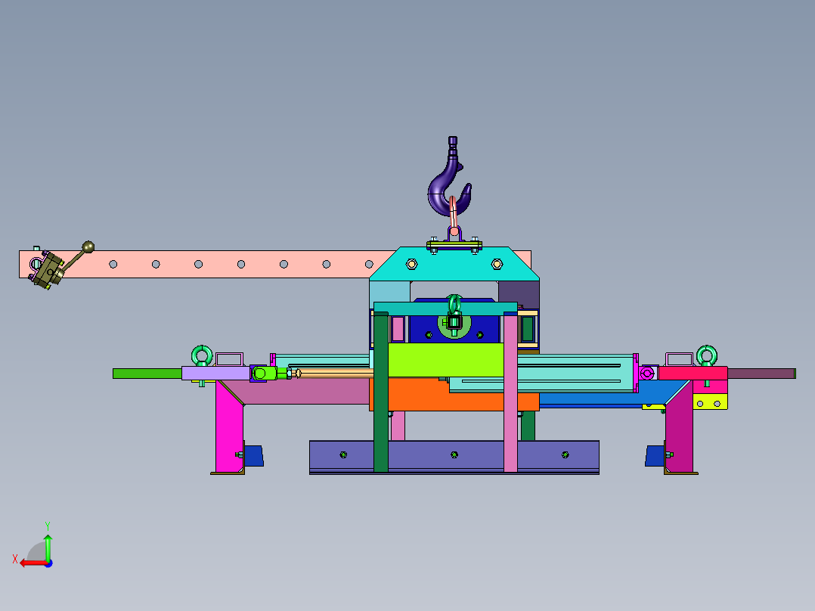The image size is (815, 611).
Task: Click the blue Z axis dot on the triad
Action: pyautogui.click(x=48, y=563)
